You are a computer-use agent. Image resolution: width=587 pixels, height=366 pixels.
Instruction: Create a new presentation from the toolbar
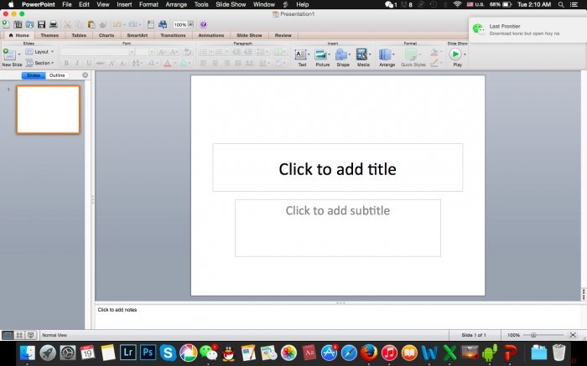(x=6, y=24)
